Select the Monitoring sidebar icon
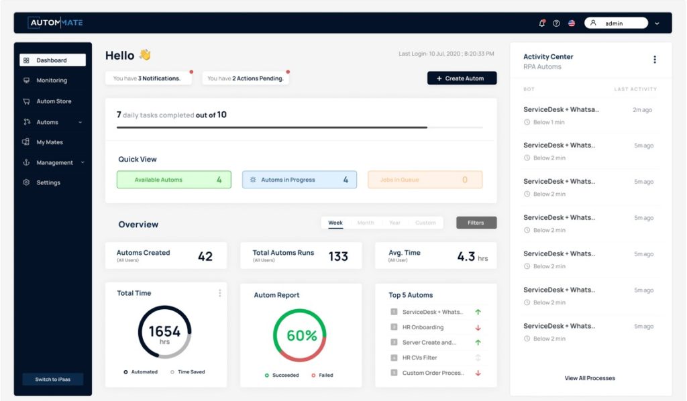The image size is (687, 401). pyautogui.click(x=26, y=80)
